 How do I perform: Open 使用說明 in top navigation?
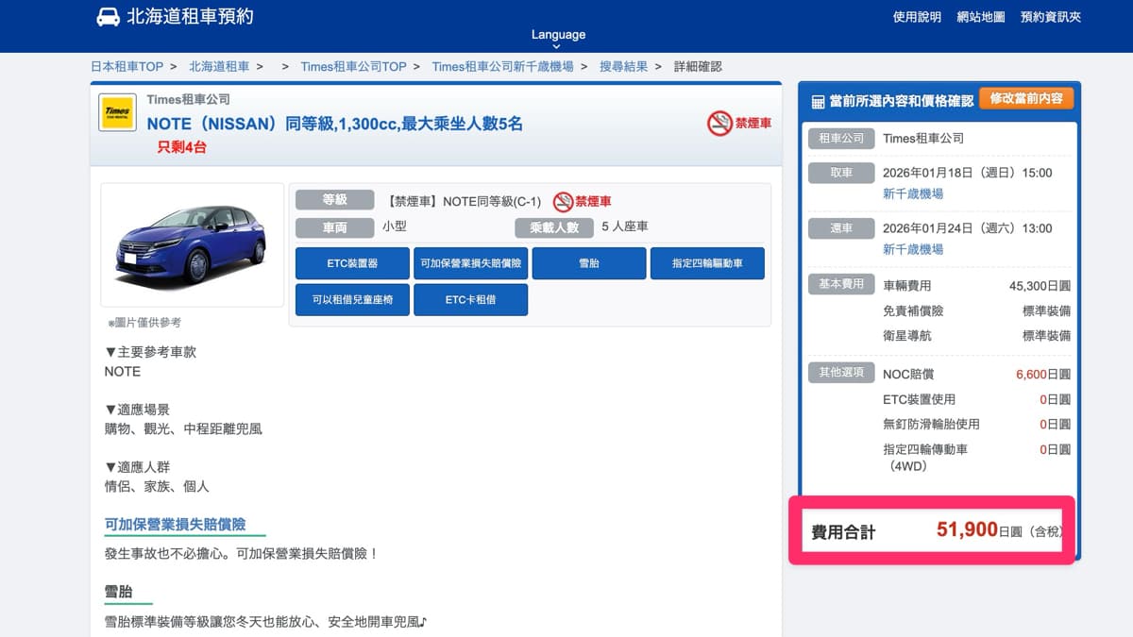click(917, 17)
